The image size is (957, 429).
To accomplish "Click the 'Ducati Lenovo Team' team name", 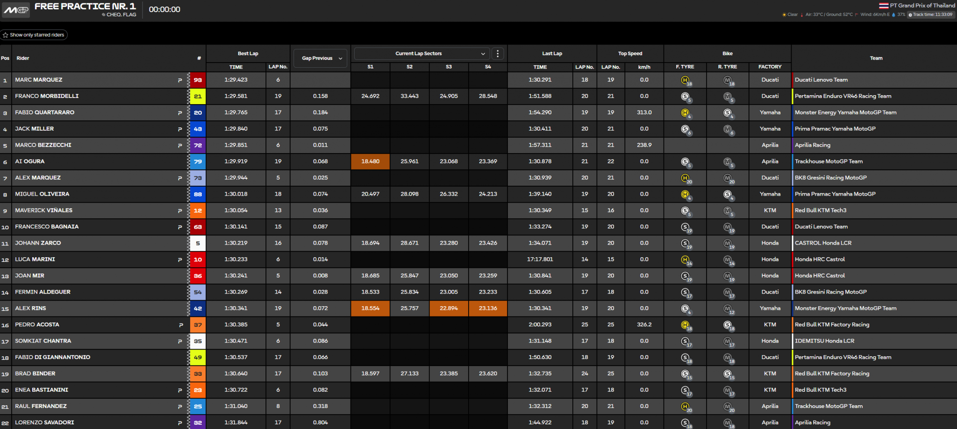I will pos(821,80).
